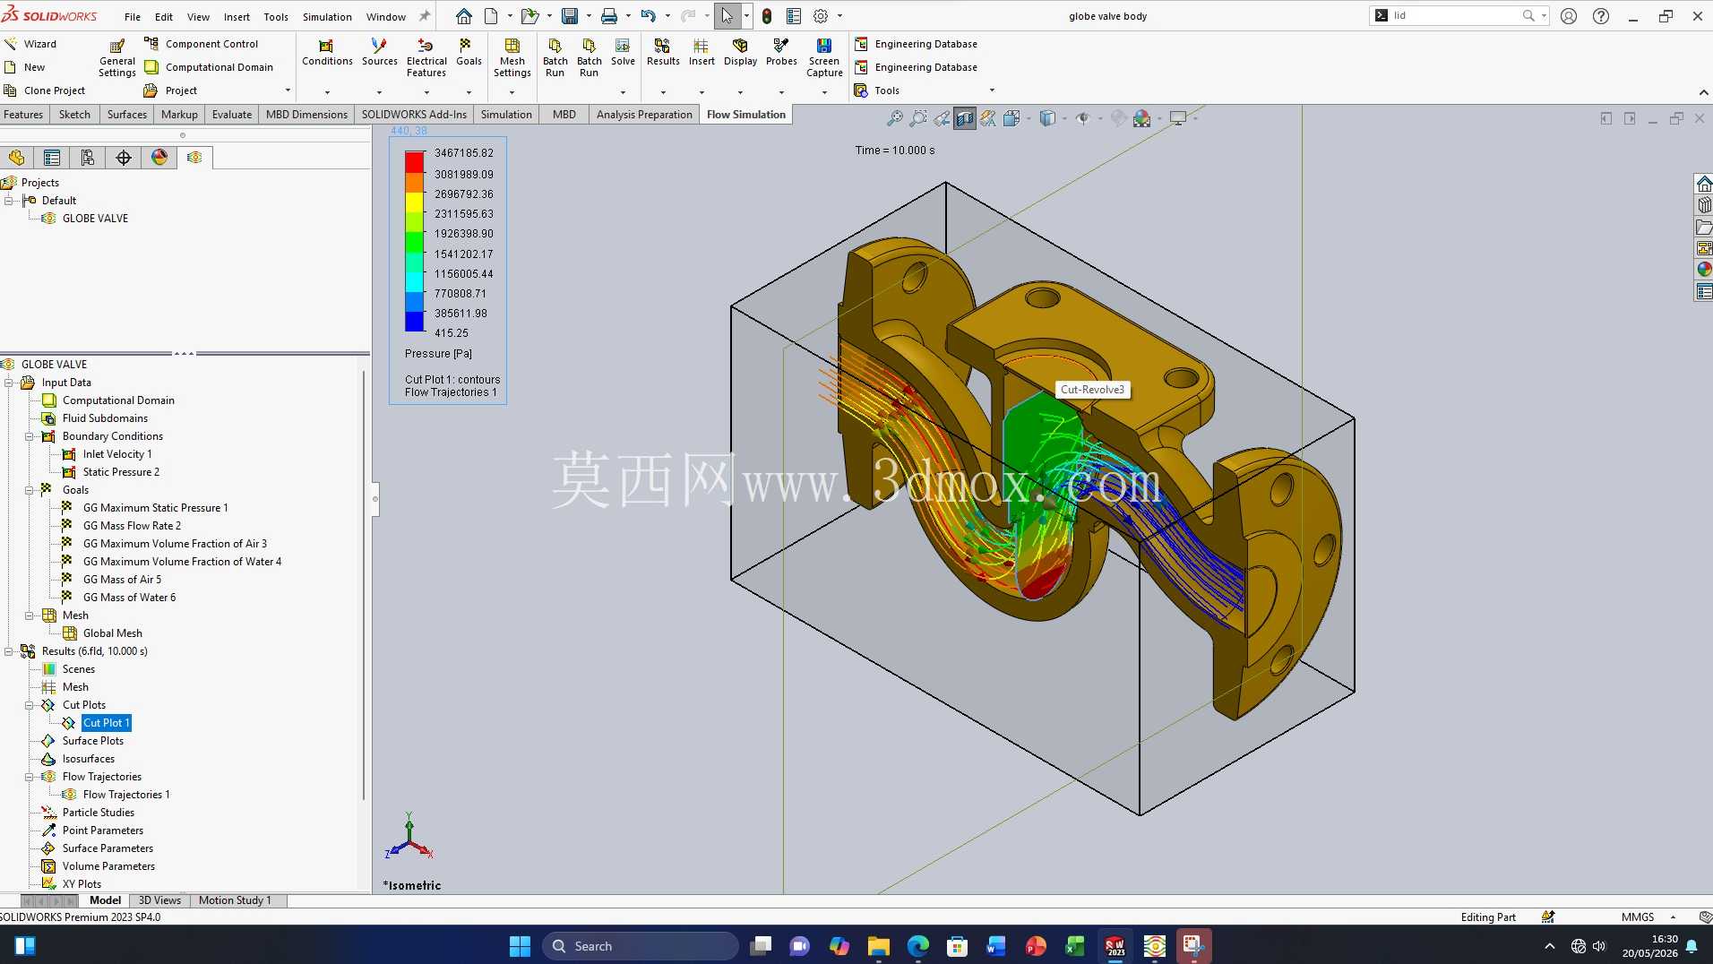
Task: Select Static Pressure 2 boundary condition
Action: click(121, 472)
